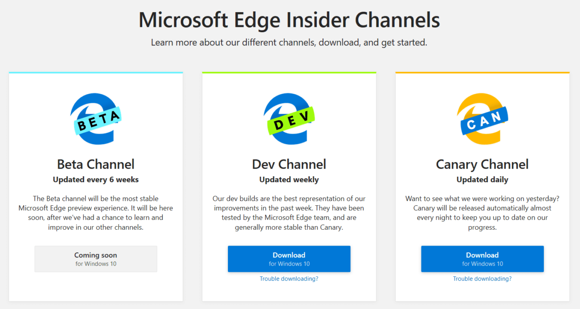Select the Dev Channel heading

click(289, 164)
